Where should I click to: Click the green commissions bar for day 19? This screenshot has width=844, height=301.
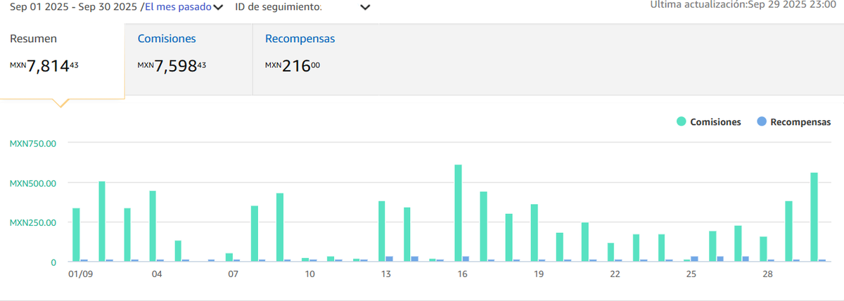coord(535,233)
